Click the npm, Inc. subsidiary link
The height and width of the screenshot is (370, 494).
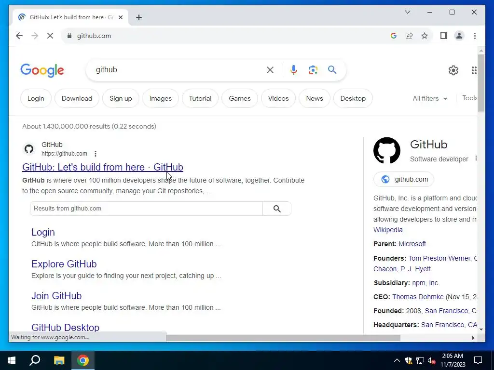(425, 283)
